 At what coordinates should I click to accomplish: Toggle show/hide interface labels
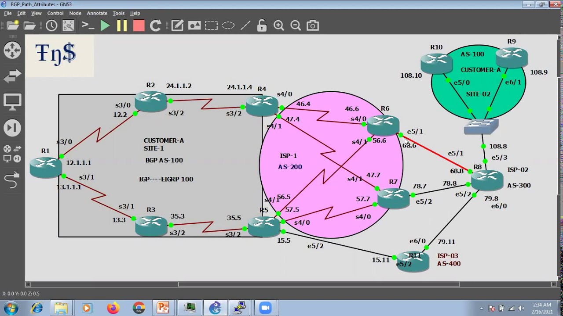pyautogui.click(x=68, y=25)
